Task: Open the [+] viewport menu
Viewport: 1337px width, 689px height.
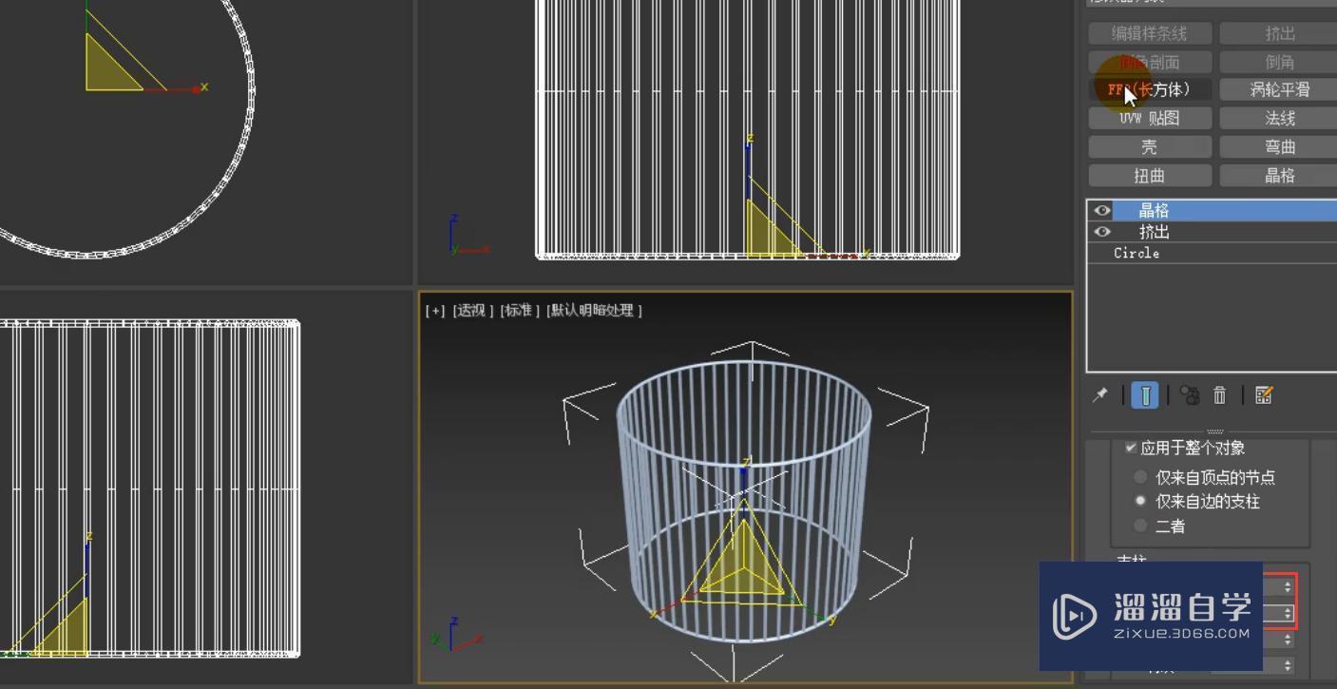Action: click(434, 310)
